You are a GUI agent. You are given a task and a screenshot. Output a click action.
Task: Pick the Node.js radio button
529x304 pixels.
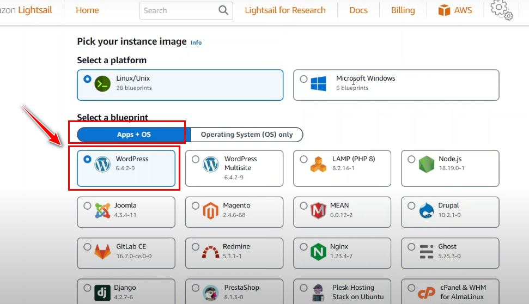411,159
